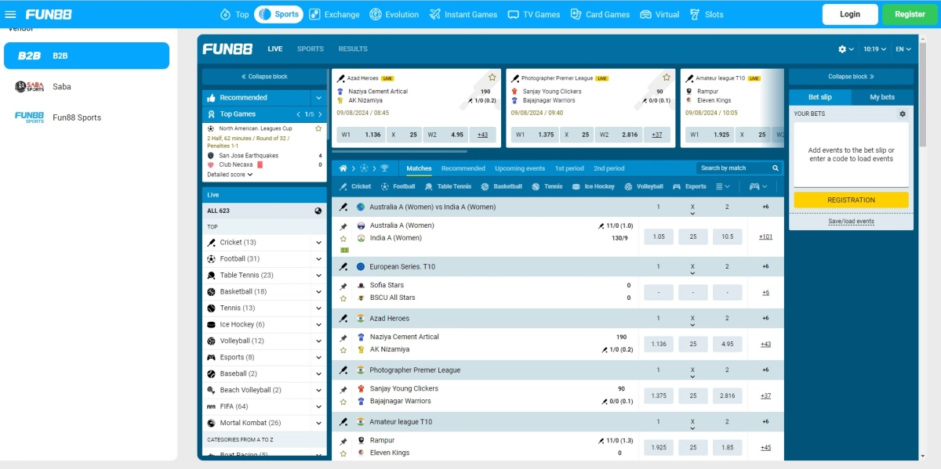Image resolution: width=941 pixels, height=469 pixels.
Task: Switch to the 2nd period tab
Action: point(609,168)
